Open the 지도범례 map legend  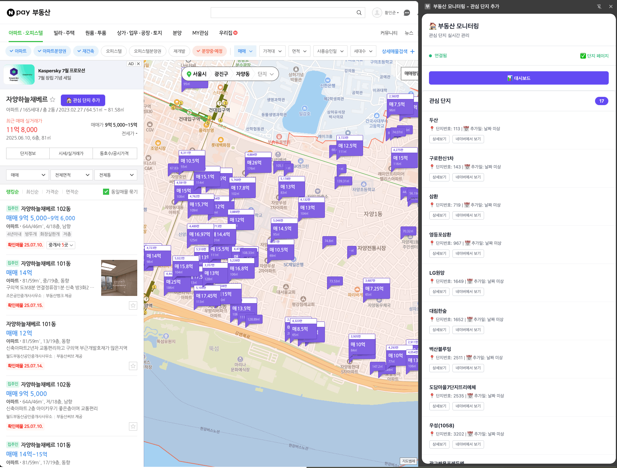pos(408,461)
